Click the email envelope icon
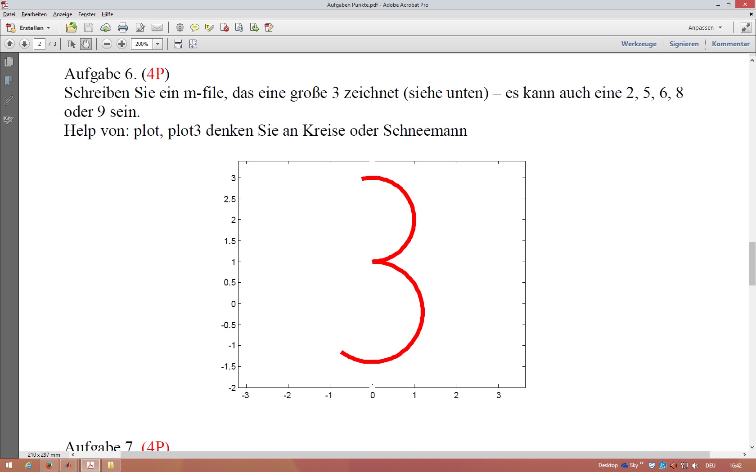The image size is (756, 472). point(157,28)
